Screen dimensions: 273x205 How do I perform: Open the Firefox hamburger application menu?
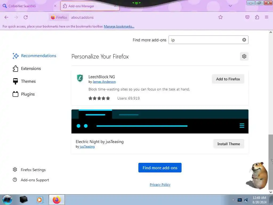point(267,17)
